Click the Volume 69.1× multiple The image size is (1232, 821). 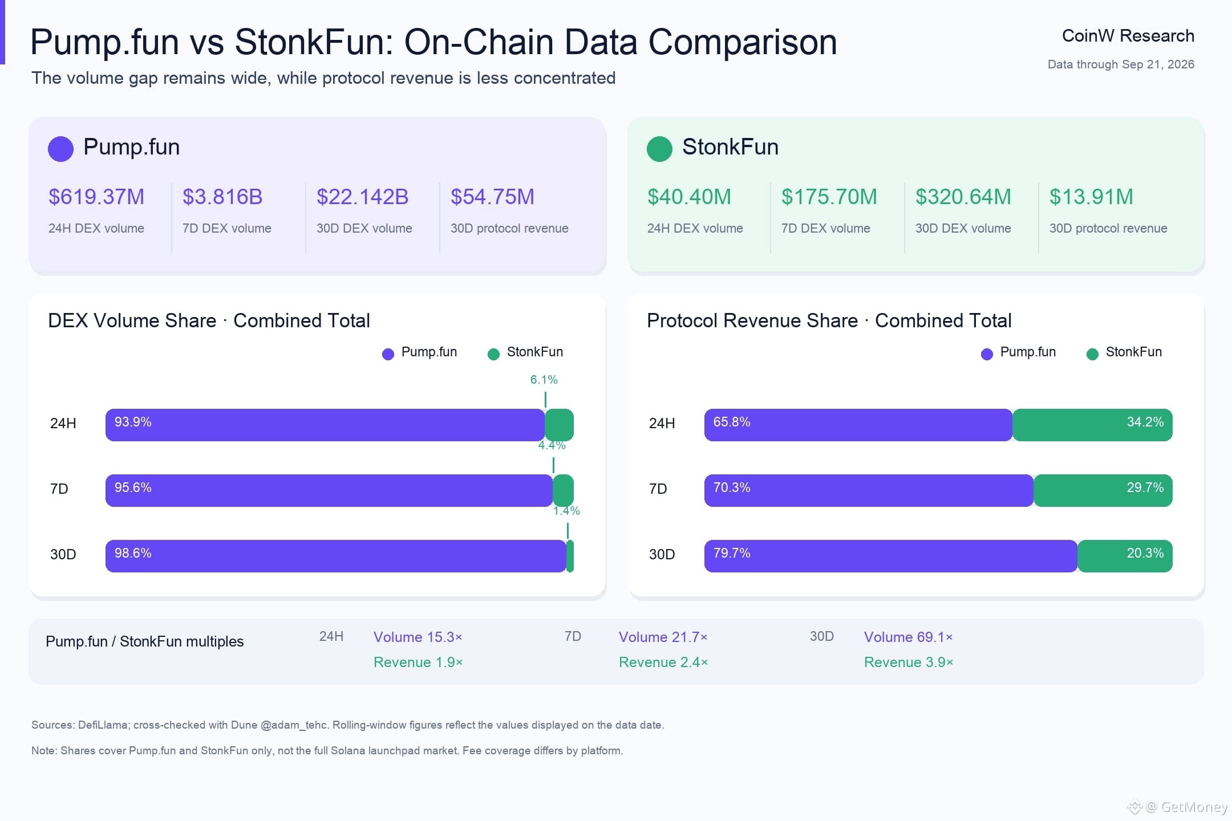tap(908, 637)
